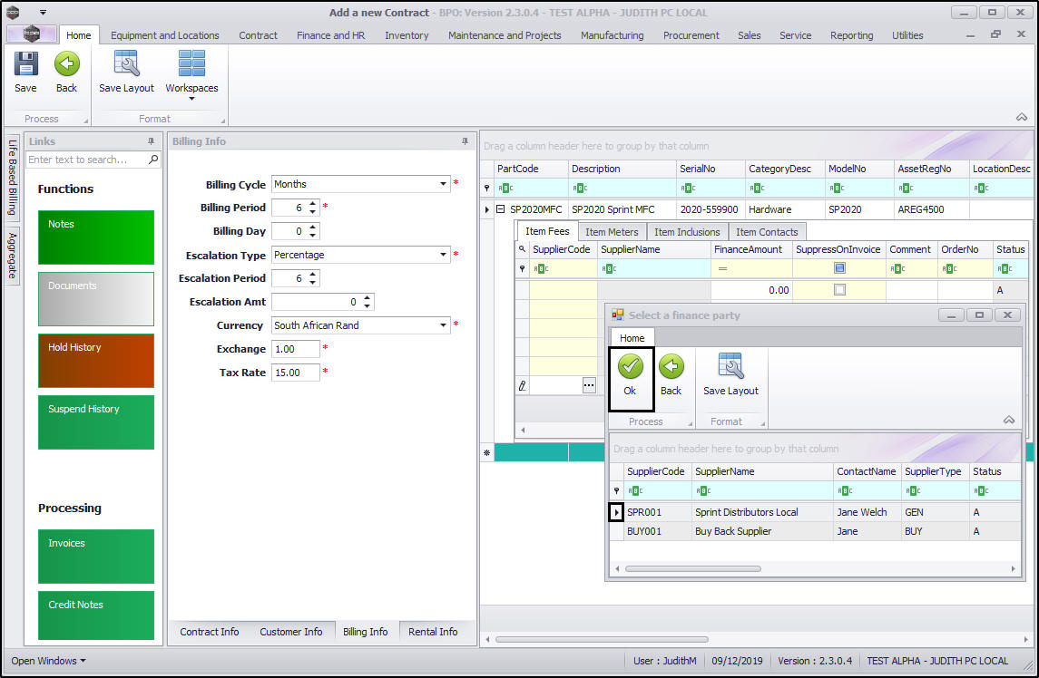Click the Tax Rate input field
1039x678 pixels.
[295, 373]
